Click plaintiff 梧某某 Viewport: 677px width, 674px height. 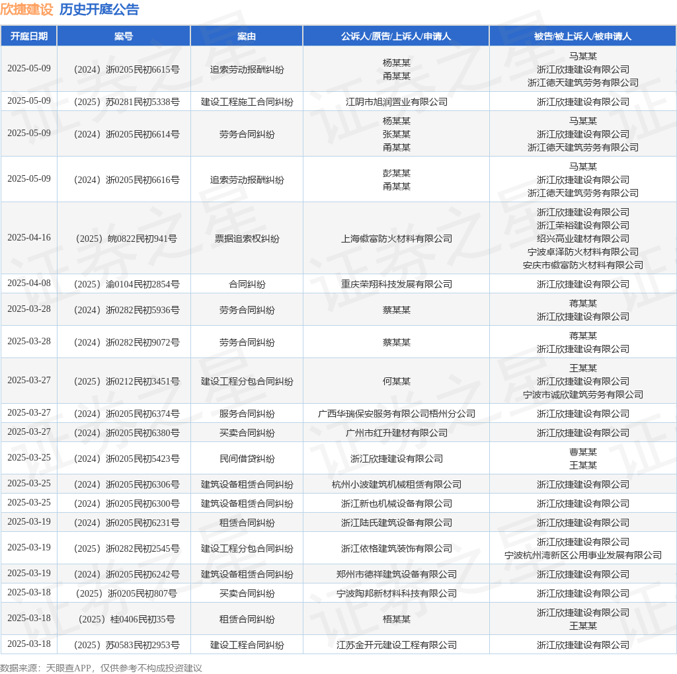pyautogui.click(x=397, y=619)
